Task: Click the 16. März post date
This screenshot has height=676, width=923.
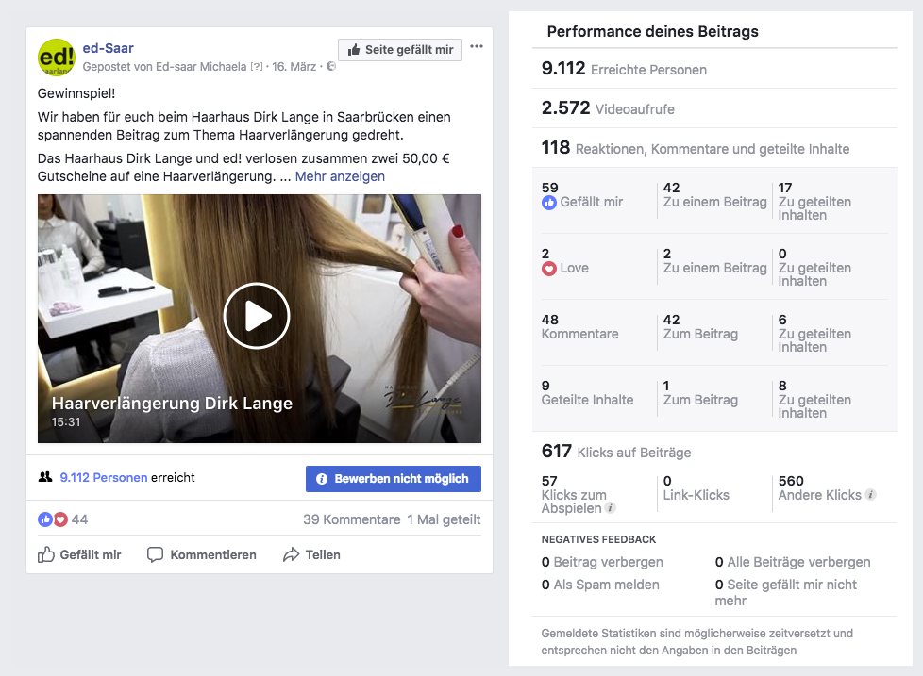Action: (x=294, y=66)
